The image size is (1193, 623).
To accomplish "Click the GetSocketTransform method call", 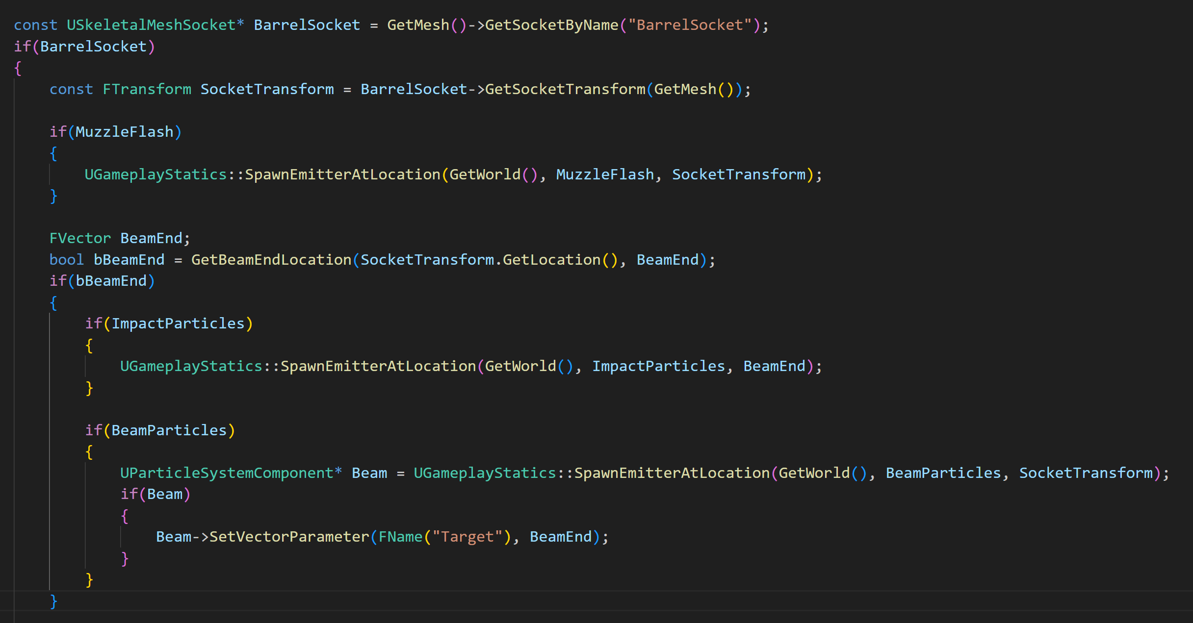I will click(565, 89).
